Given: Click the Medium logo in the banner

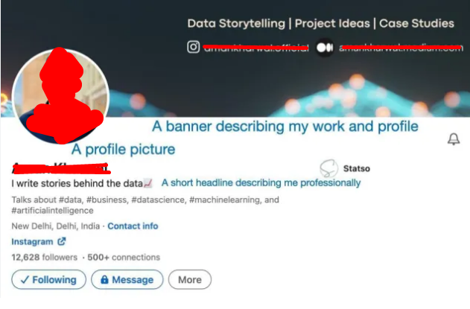Looking at the screenshot, I should click(x=325, y=48).
